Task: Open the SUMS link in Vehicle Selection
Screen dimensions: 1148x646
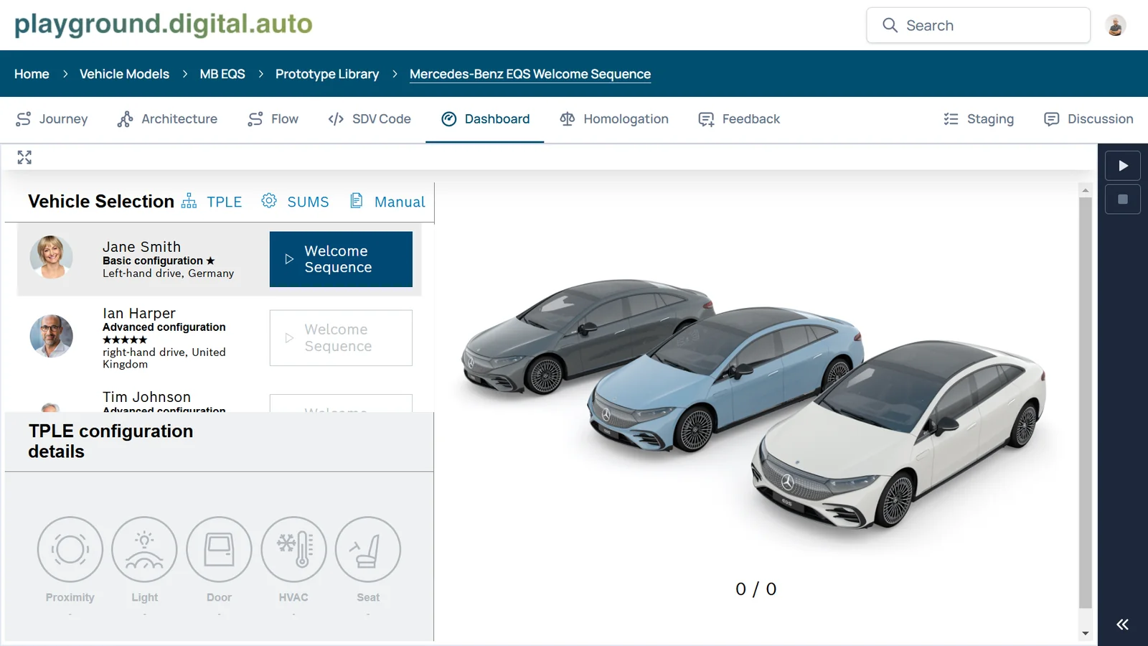Action: pyautogui.click(x=295, y=202)
